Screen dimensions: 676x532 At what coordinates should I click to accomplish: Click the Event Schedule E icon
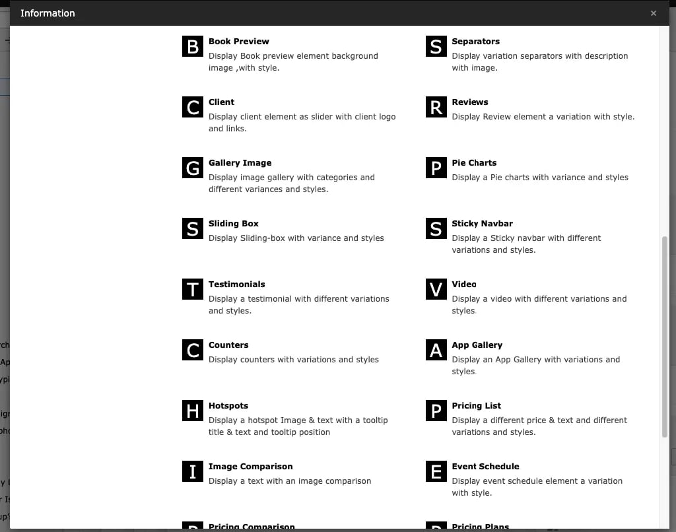coord(436,472)
